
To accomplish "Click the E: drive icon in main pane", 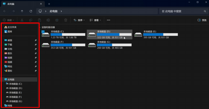I will pos(138,34).
